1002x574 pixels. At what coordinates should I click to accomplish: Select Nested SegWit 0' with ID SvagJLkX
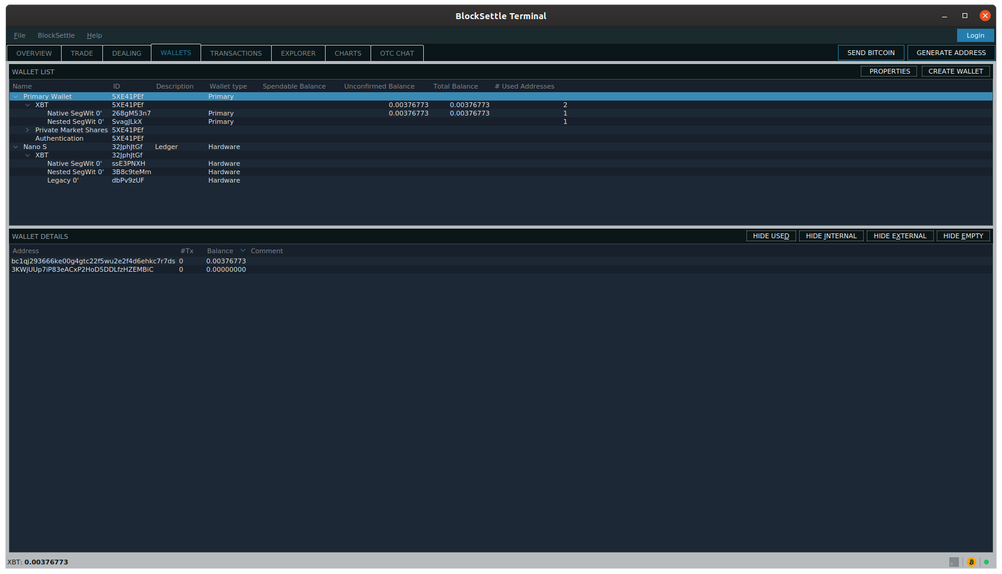[x=500, y=122]
